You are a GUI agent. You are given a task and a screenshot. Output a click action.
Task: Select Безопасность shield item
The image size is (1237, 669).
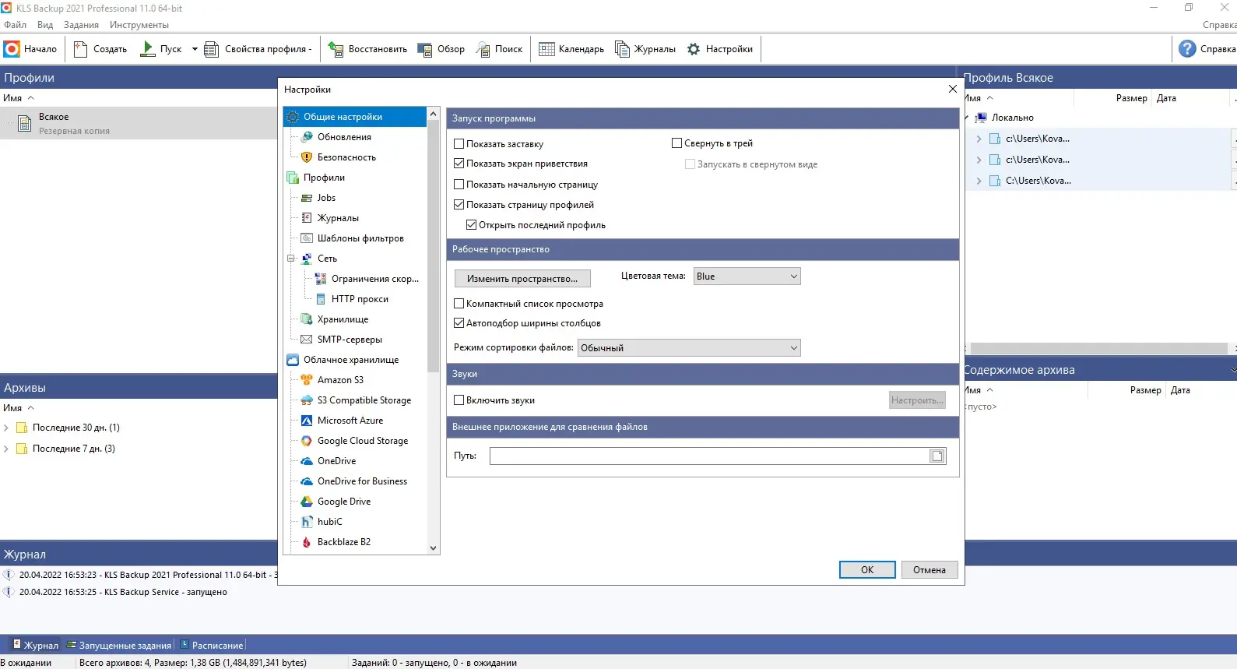[346, 157]
